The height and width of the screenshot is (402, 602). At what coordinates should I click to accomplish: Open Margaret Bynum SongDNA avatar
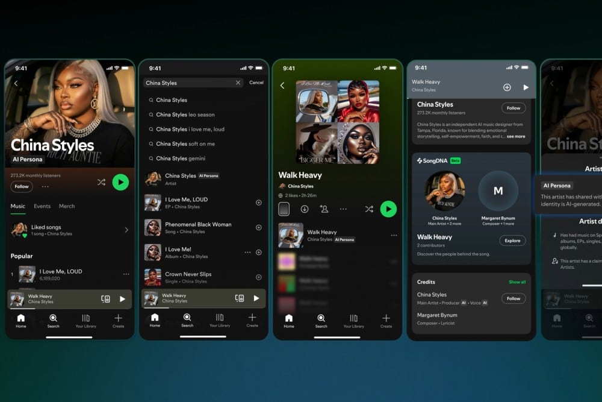click(x=498, y=191)
